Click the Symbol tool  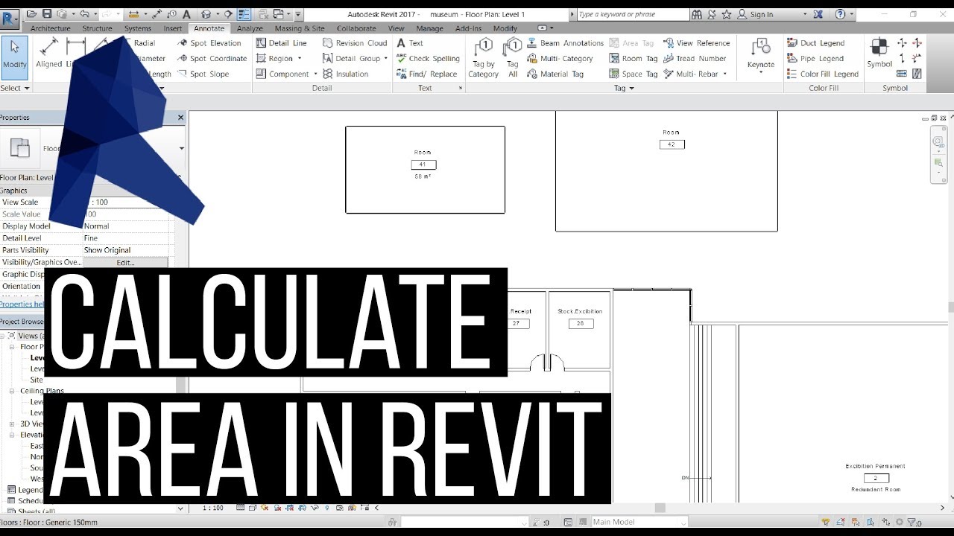(x=879, y=54)
